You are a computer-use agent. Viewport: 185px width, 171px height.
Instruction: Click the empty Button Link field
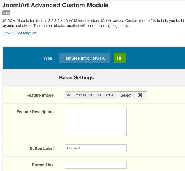(96, 165)
